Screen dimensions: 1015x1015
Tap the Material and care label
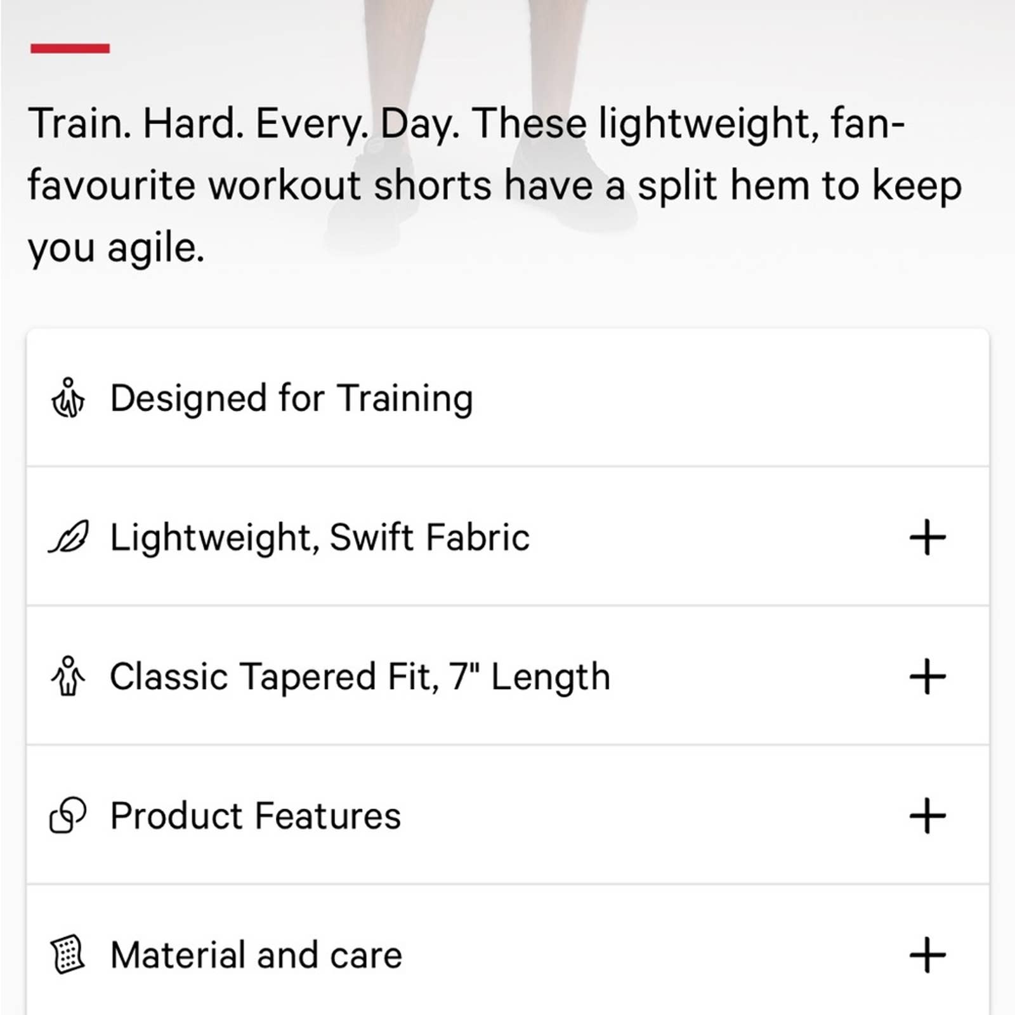[256, 954]
